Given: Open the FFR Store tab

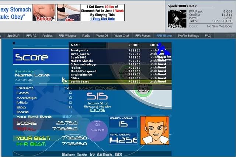Looking at the screenshot, I should (x=164, y=36).
